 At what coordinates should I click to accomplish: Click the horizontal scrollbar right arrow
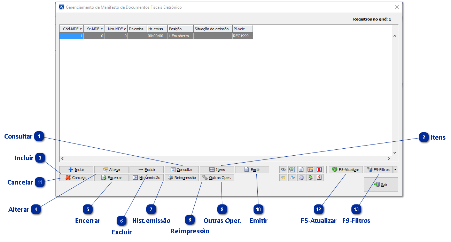[x=389, y=158]
